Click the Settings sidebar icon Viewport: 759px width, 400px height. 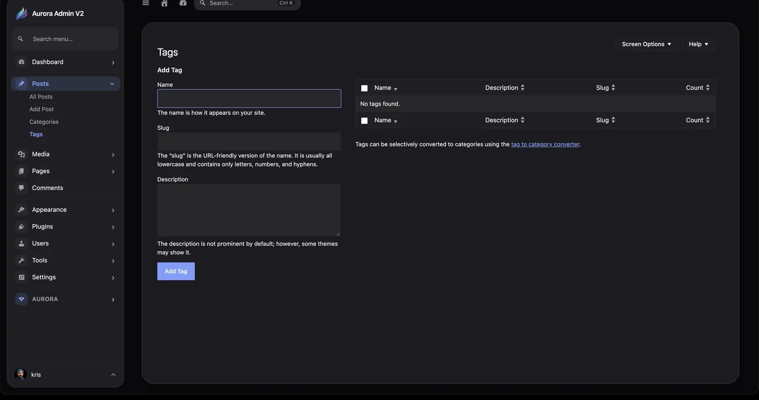[21, 277]
